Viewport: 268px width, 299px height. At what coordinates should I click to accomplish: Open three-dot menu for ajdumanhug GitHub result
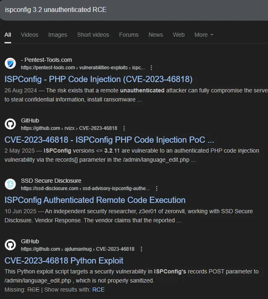tap(141, 249)
